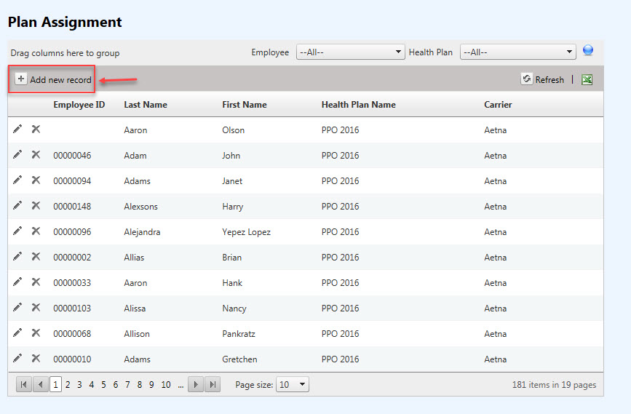
Task: Edit record for employee 00000033
Action: (17, 282)
